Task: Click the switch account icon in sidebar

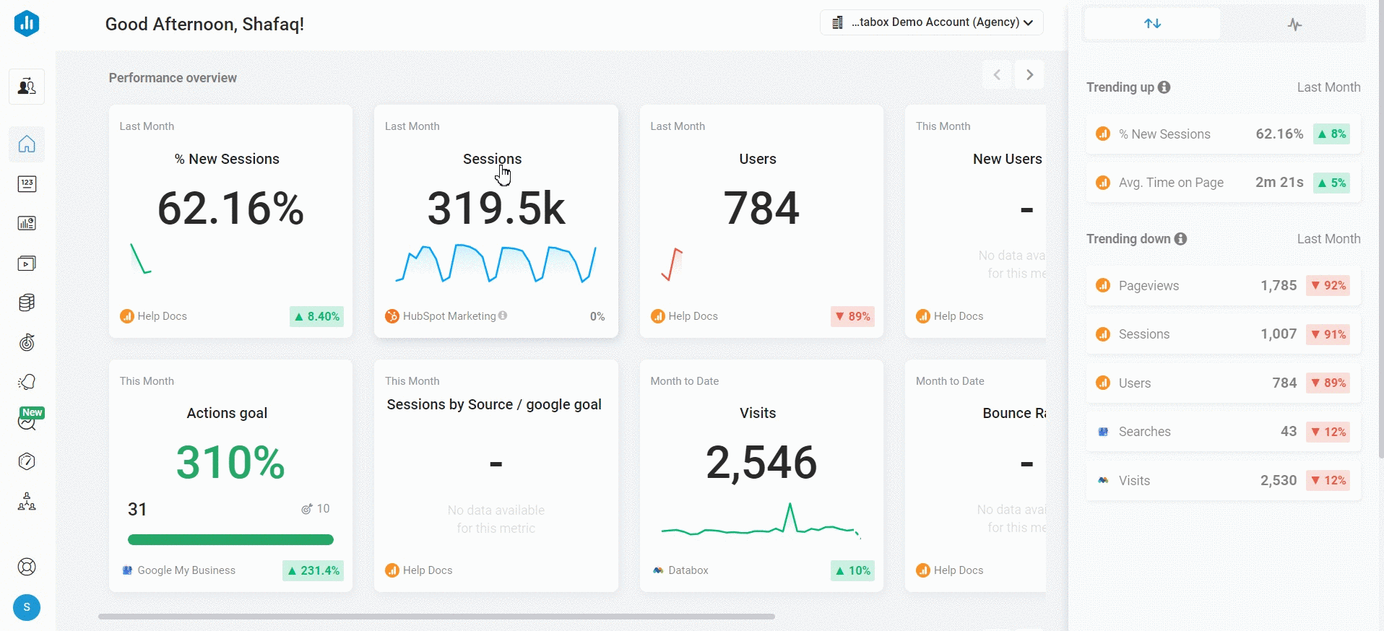Action: (27, 87)
